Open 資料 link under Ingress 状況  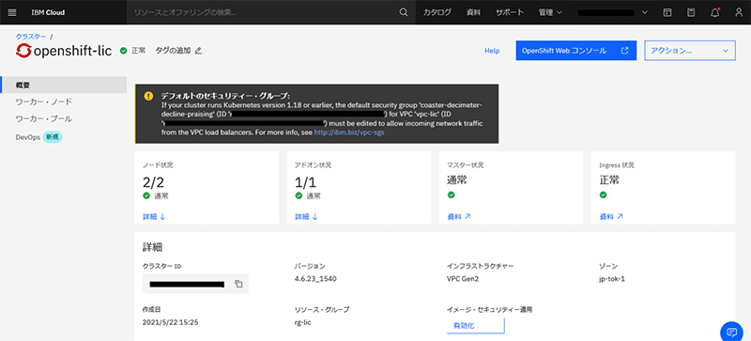tap(611, 217)
